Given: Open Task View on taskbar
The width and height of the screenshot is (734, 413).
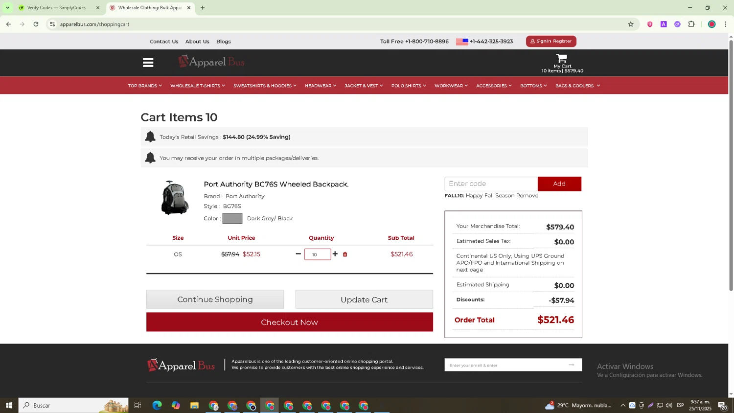Looking at the screenshot, I should (x=138, y=405).
